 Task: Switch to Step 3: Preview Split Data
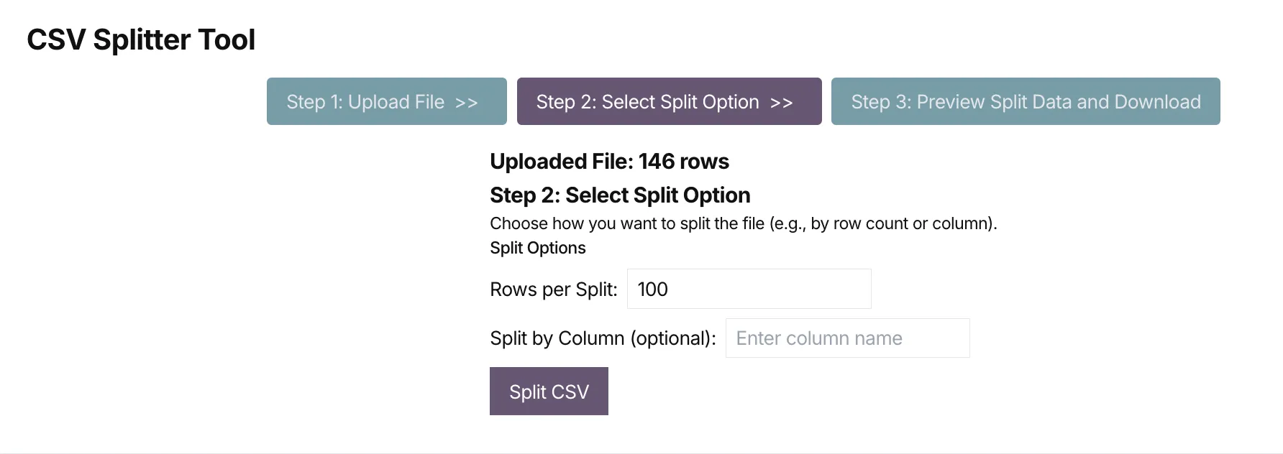[x=1025, y=101]
